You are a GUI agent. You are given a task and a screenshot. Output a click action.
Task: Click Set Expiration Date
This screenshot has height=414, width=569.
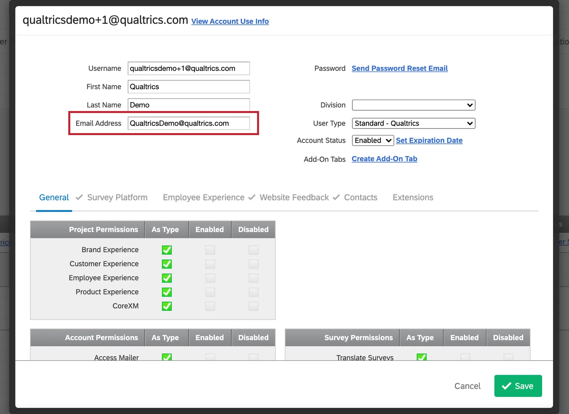[429, 140]
